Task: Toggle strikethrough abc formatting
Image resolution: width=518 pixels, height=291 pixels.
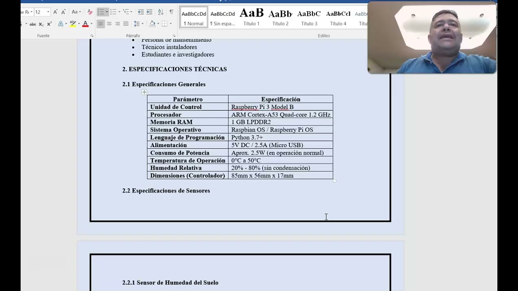Action: click(x=33, y=24)
